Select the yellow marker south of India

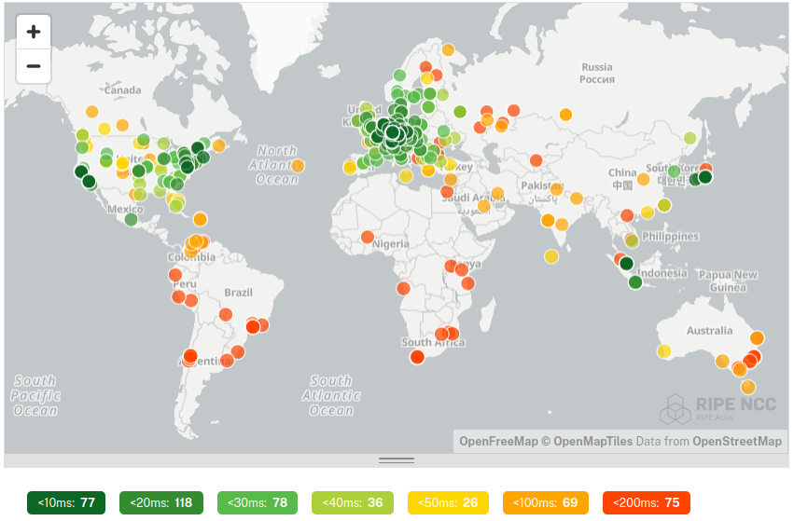tap(551, 256)
